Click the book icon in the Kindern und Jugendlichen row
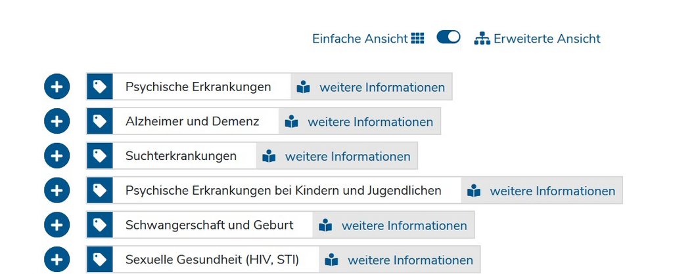The width and height of the screenshot is (673, 274). point(474,191)
